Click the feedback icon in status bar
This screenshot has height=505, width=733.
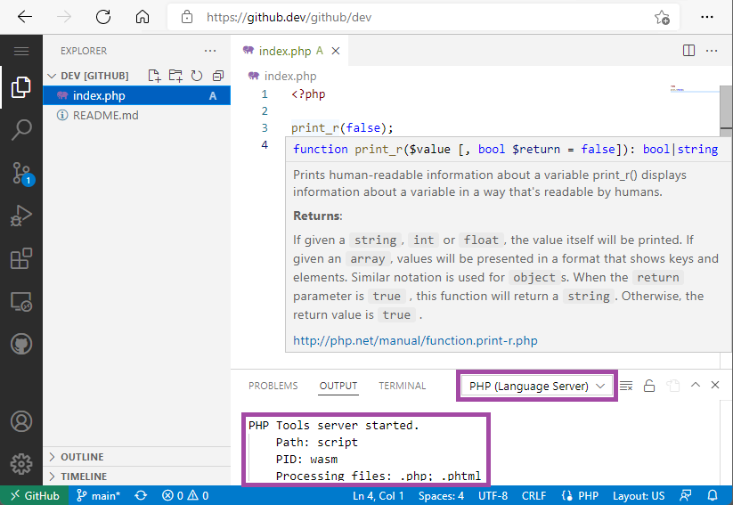pos(686,495)
